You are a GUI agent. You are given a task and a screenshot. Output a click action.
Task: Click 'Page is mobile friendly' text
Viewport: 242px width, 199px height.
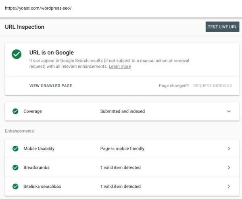coord(122,149)
